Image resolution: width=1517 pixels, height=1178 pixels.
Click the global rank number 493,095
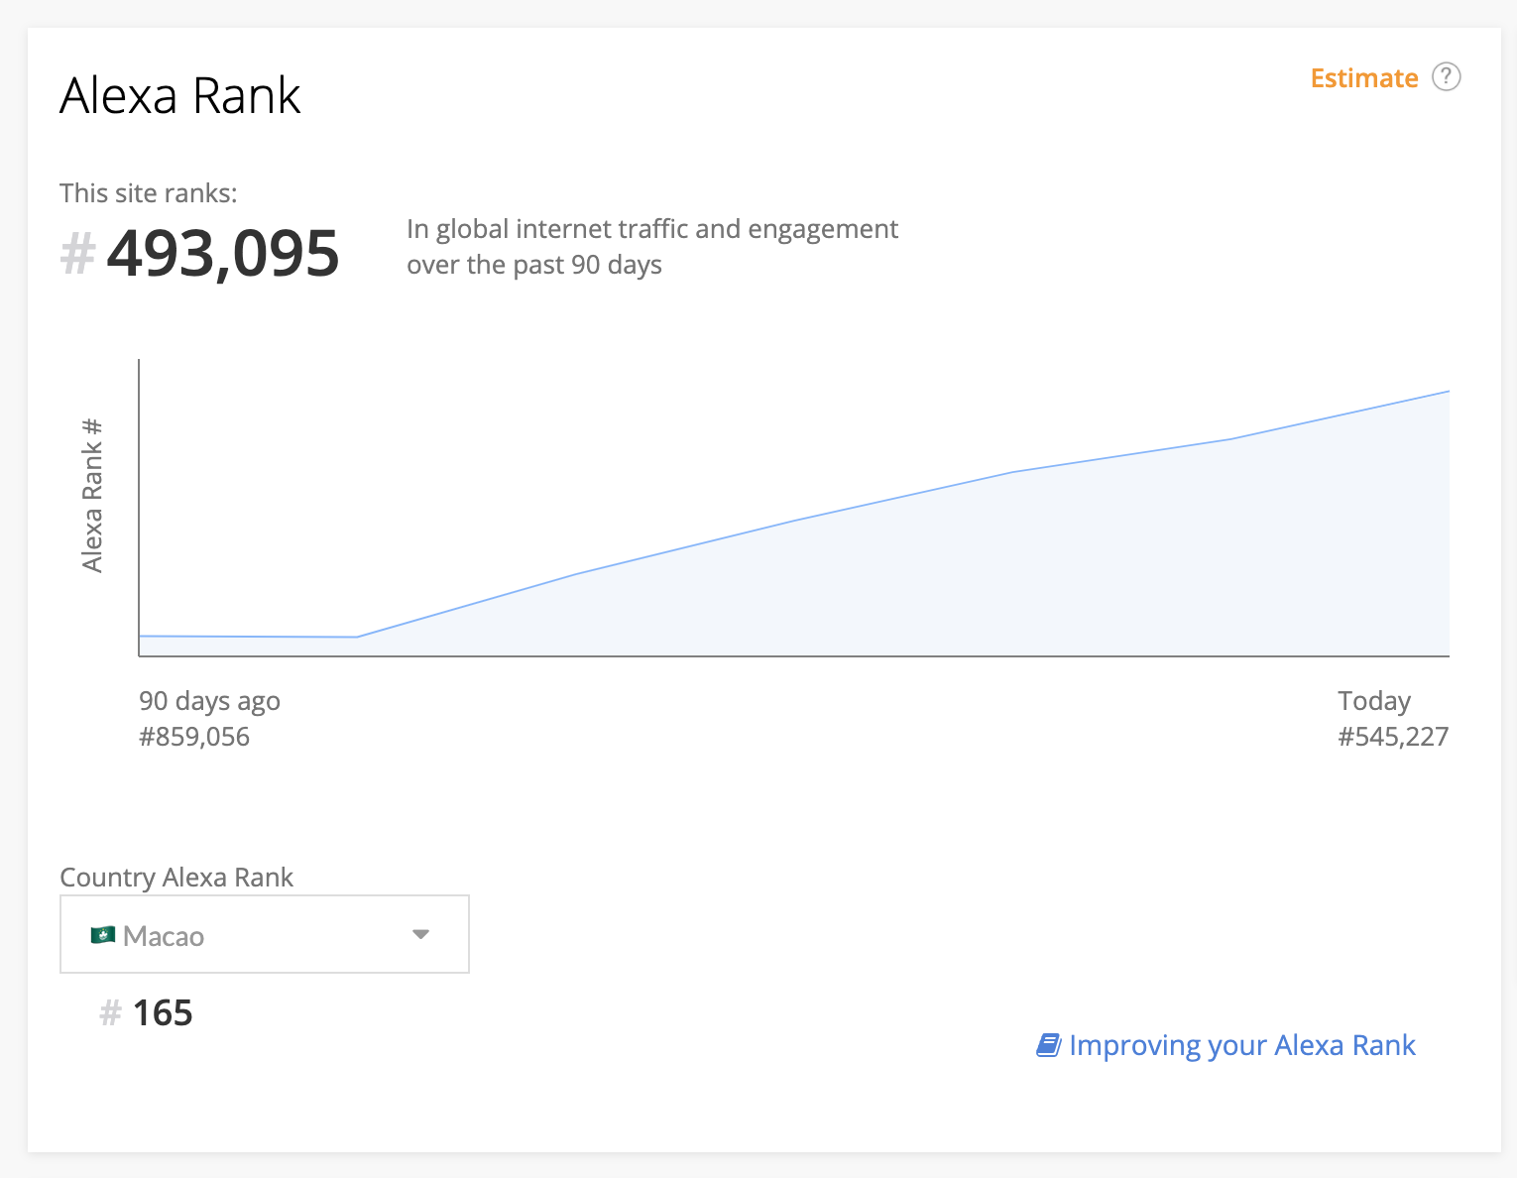[223, 253]
